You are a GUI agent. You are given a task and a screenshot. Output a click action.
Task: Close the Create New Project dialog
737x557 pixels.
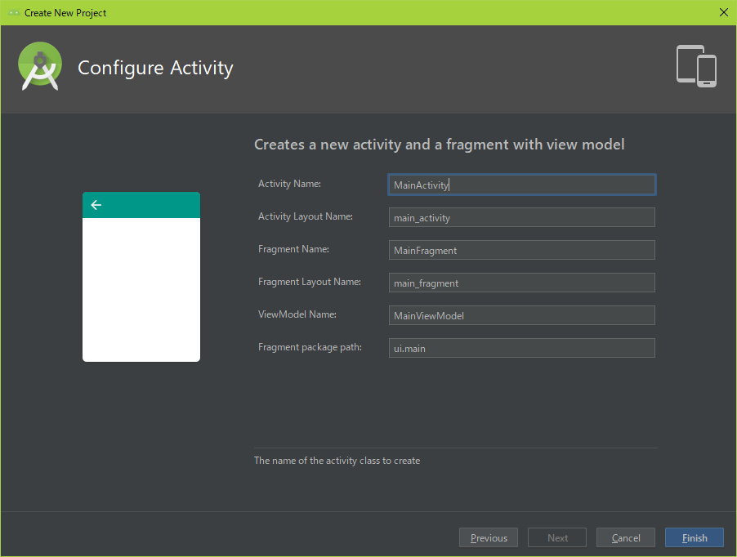coord(724,13)
